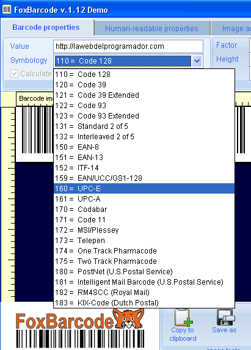This screenshot has height=350, width=251.
Task: Select 120 = Code 39
Action: coord(144,85)
